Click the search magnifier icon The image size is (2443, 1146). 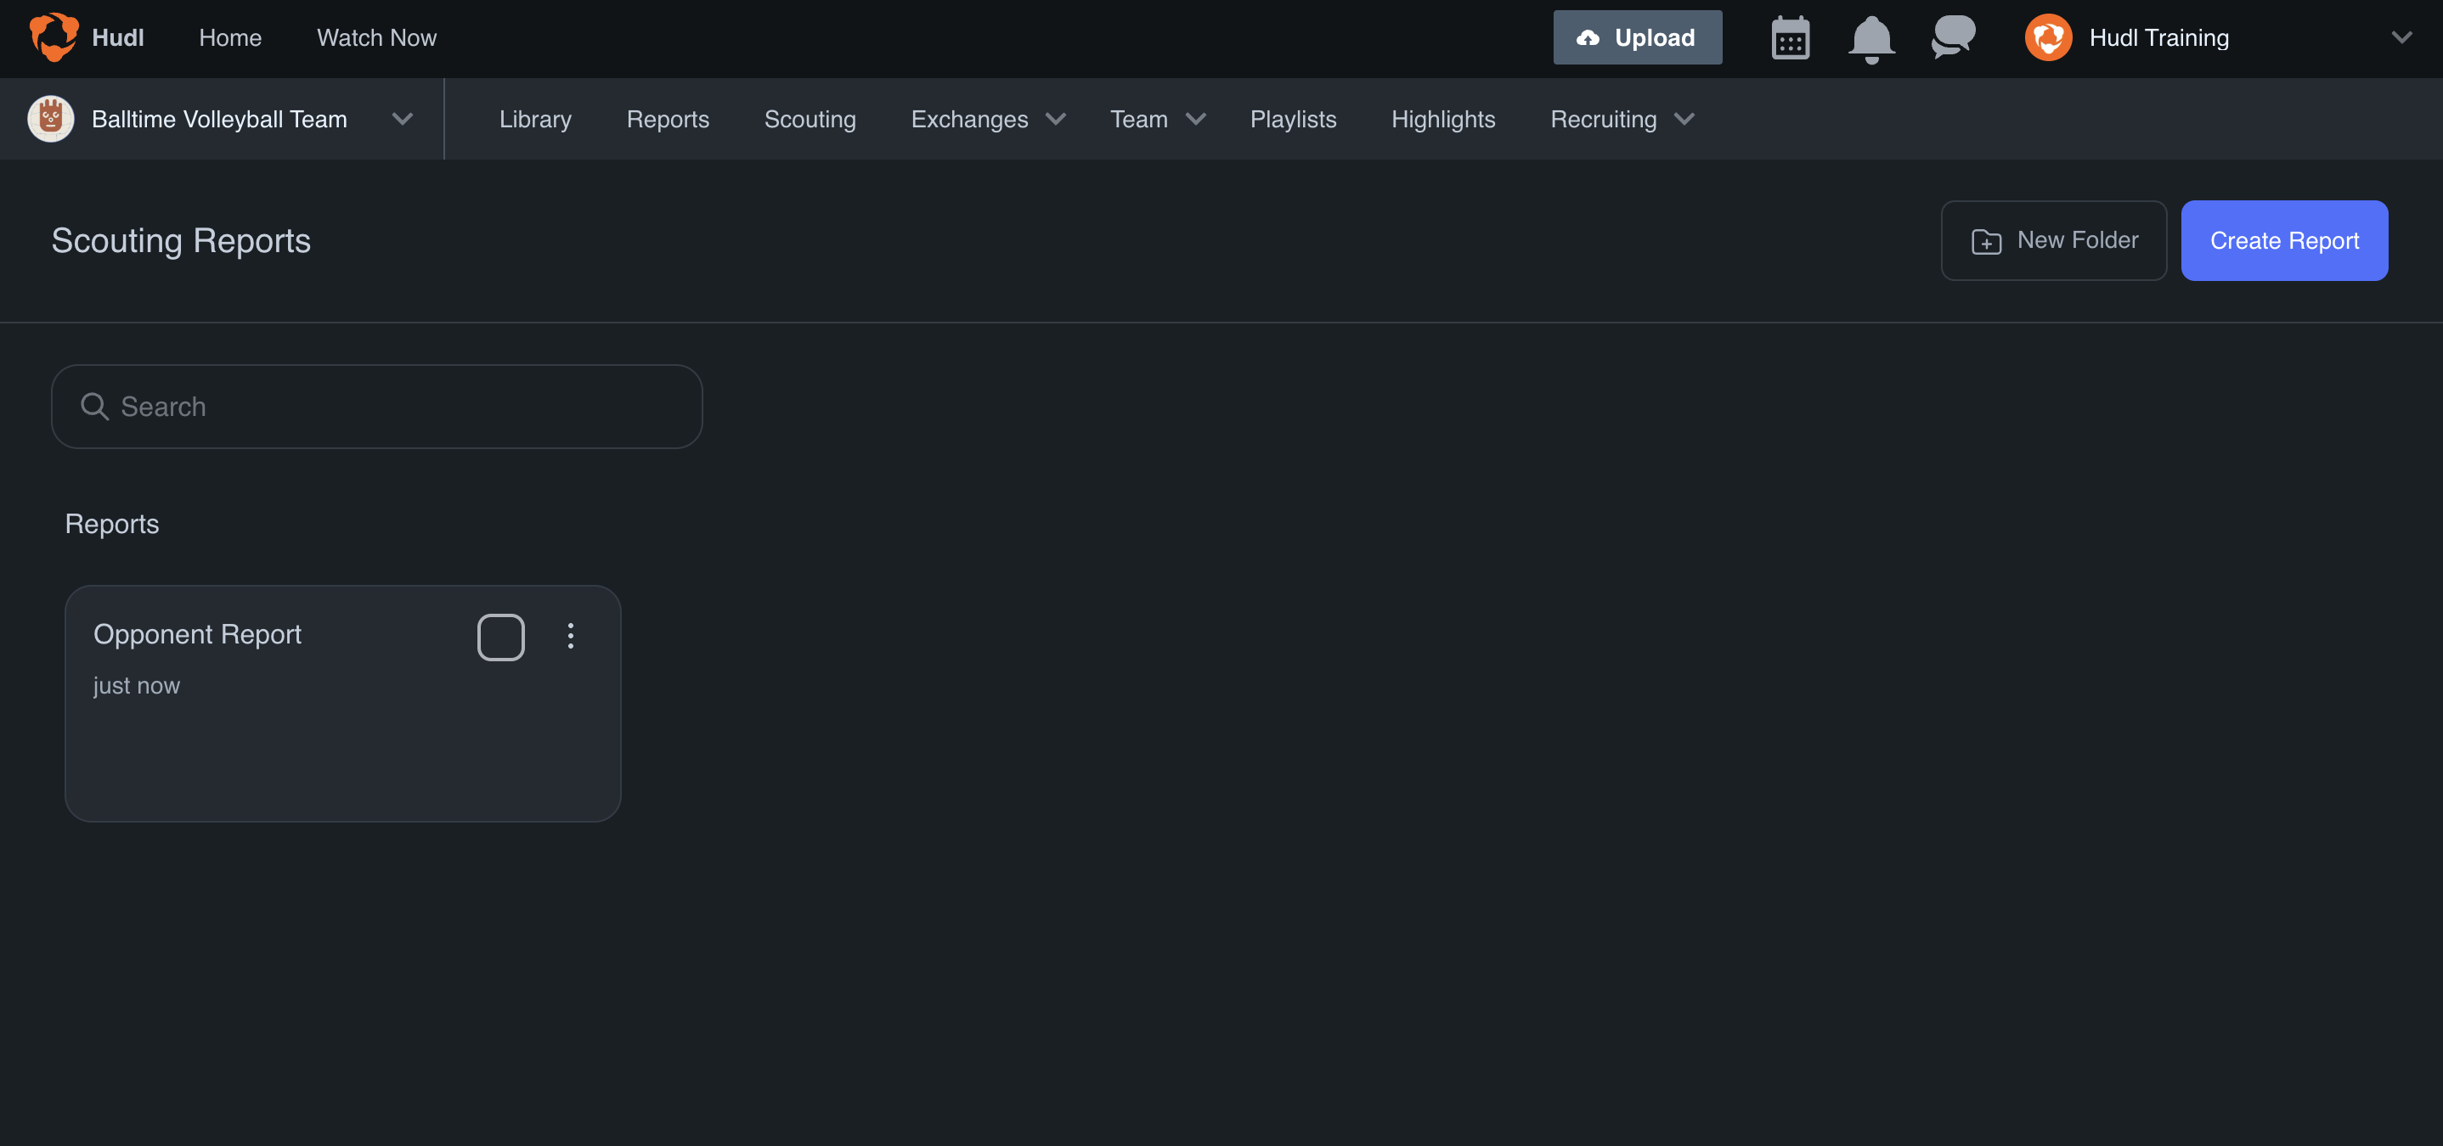(x=95, y=407)
